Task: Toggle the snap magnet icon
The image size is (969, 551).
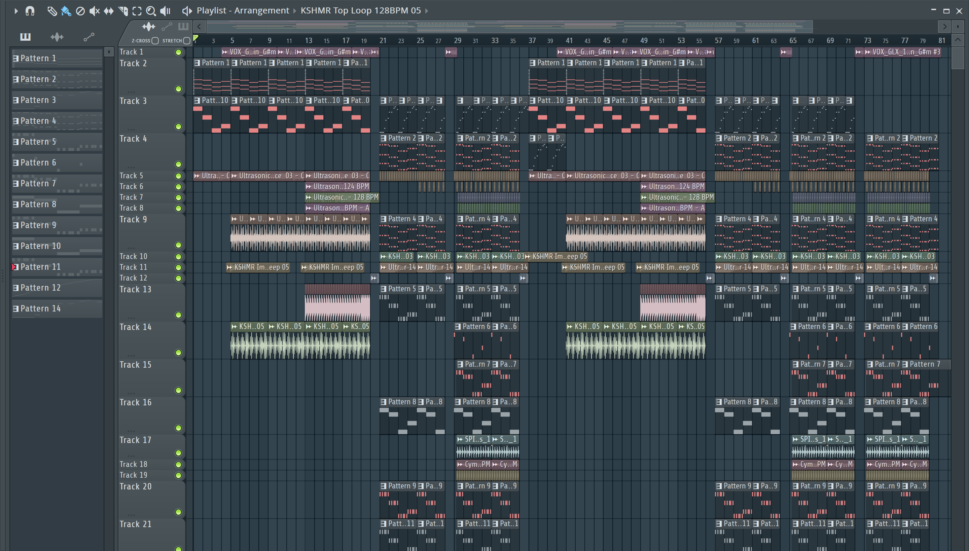Action: tap(30, 11)
